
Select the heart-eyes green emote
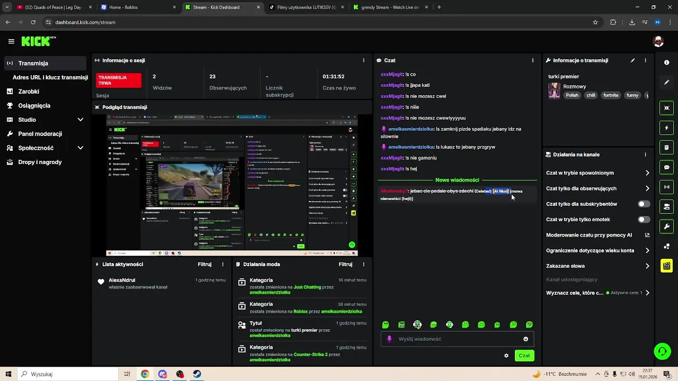click(529, 325)
